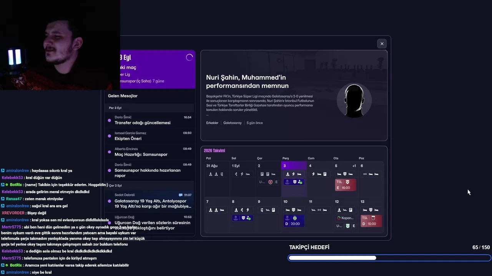Open the Nuri Şahin, Muhammed'in performansından memnun news headline
492x276 pixels.
point(247,82)
